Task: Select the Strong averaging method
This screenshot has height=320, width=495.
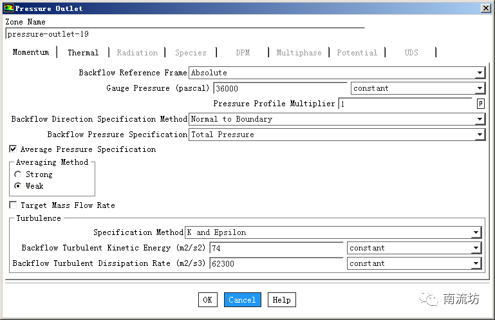Action: point(18,174)
